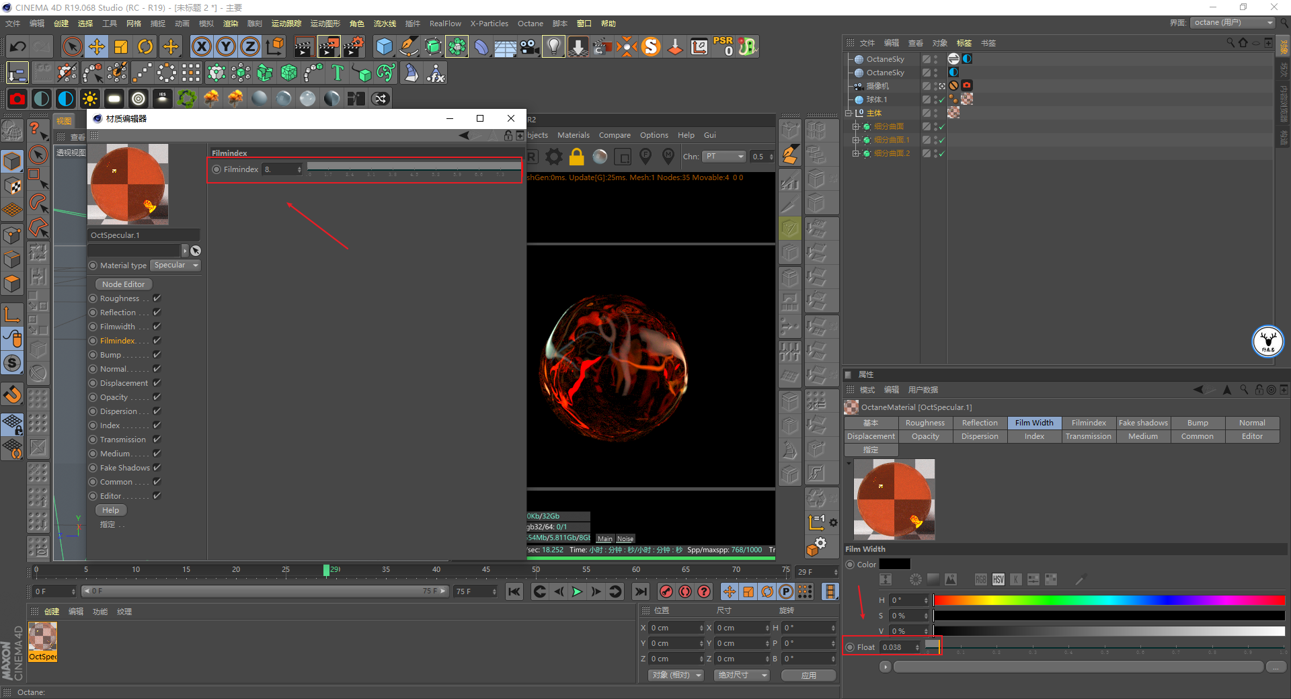Toggle the Reflection channel checkbox

(x=157, y=313)
